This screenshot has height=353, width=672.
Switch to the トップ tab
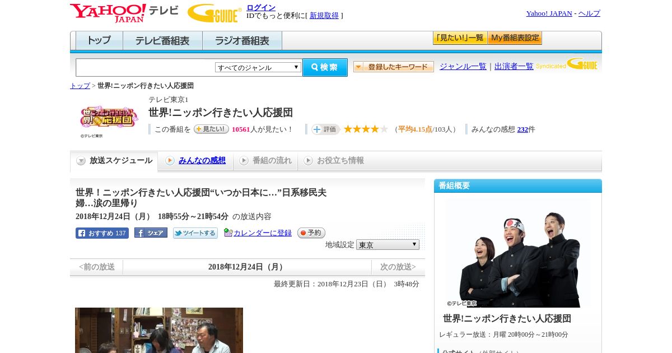(99, 41)
